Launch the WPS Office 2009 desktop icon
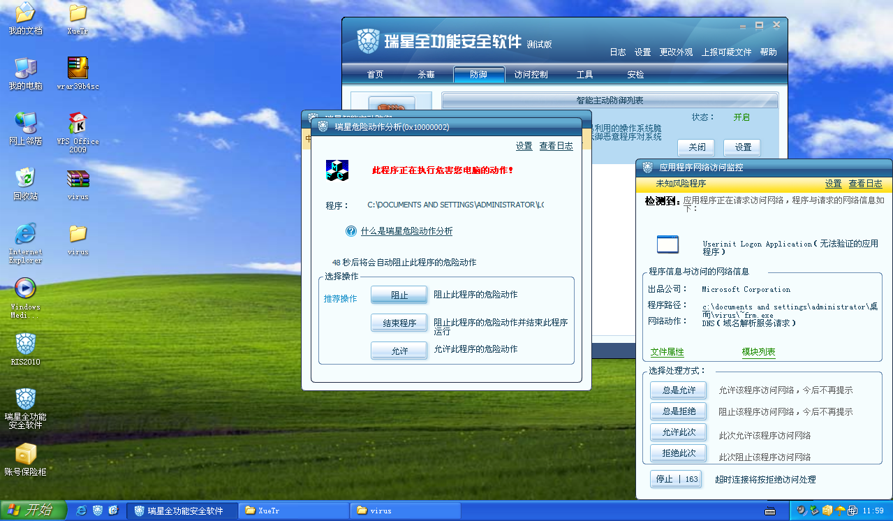This screenshot has height=521, width=893. click(x=78, y=133)
